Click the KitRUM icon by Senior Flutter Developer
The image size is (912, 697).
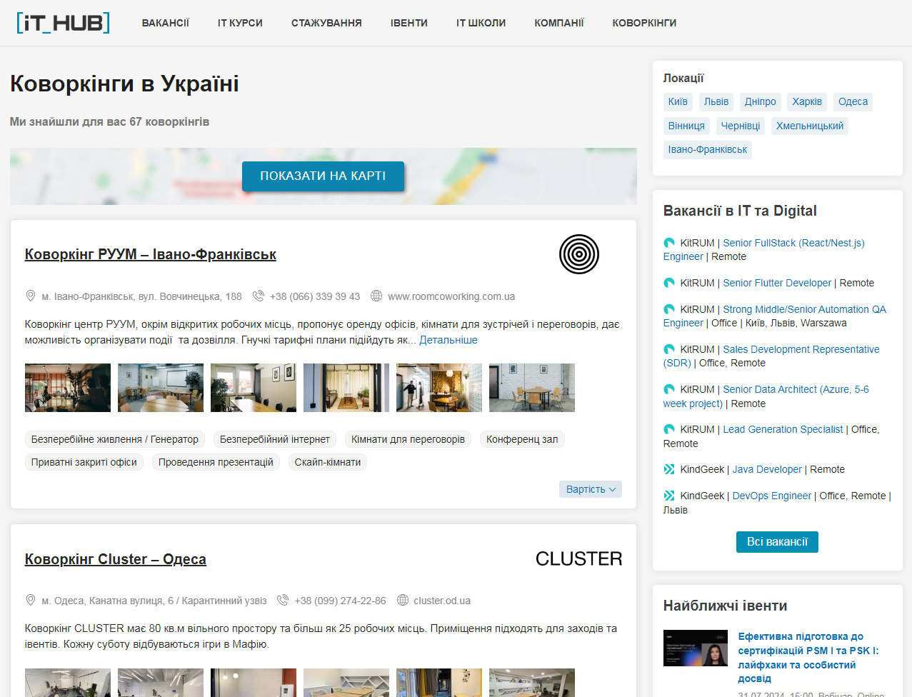pos(669,283)
